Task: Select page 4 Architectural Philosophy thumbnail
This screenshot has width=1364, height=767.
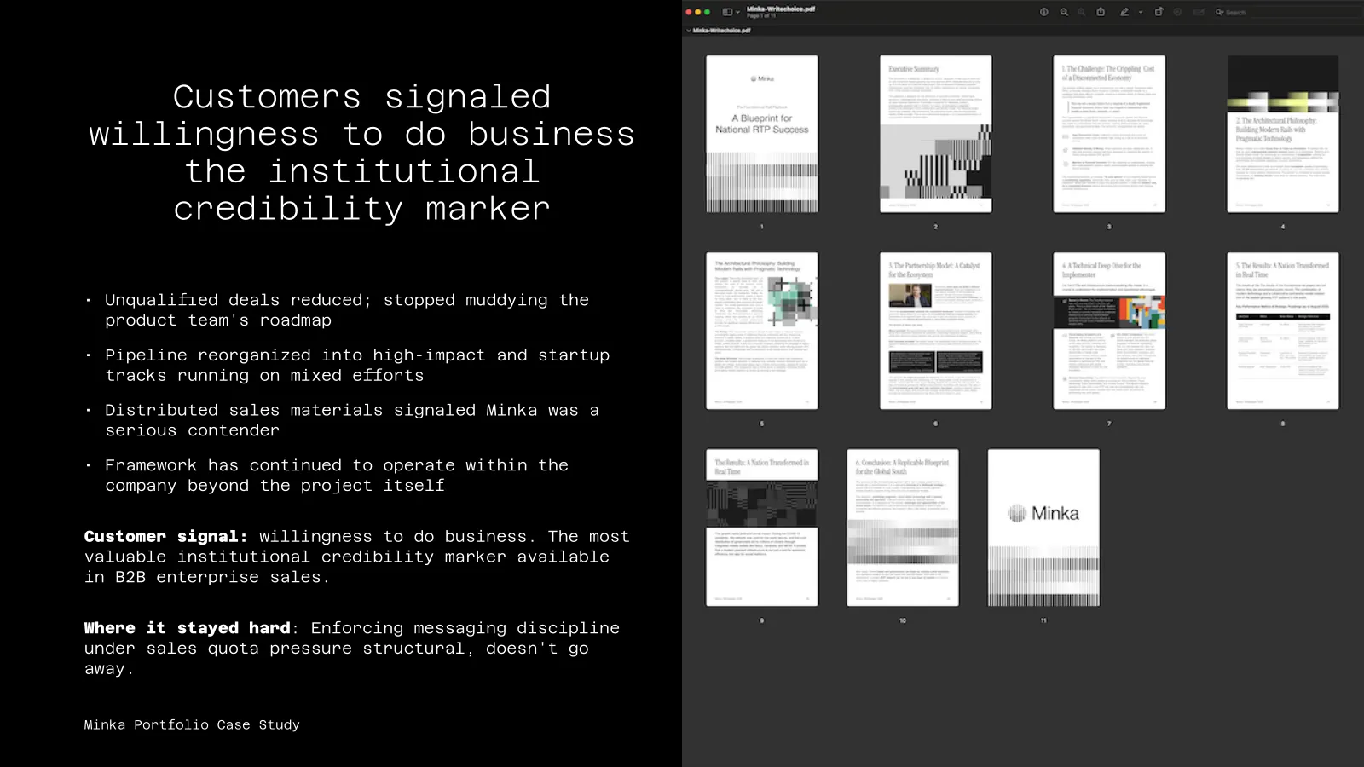Action: coord(1283,134)
